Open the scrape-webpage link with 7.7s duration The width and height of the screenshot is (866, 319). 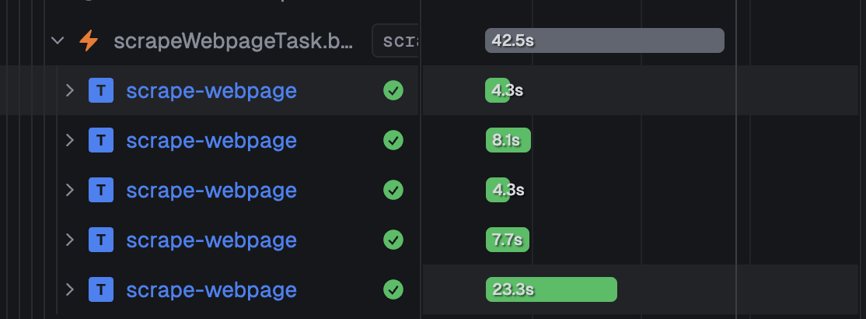[x=211, y=240]
